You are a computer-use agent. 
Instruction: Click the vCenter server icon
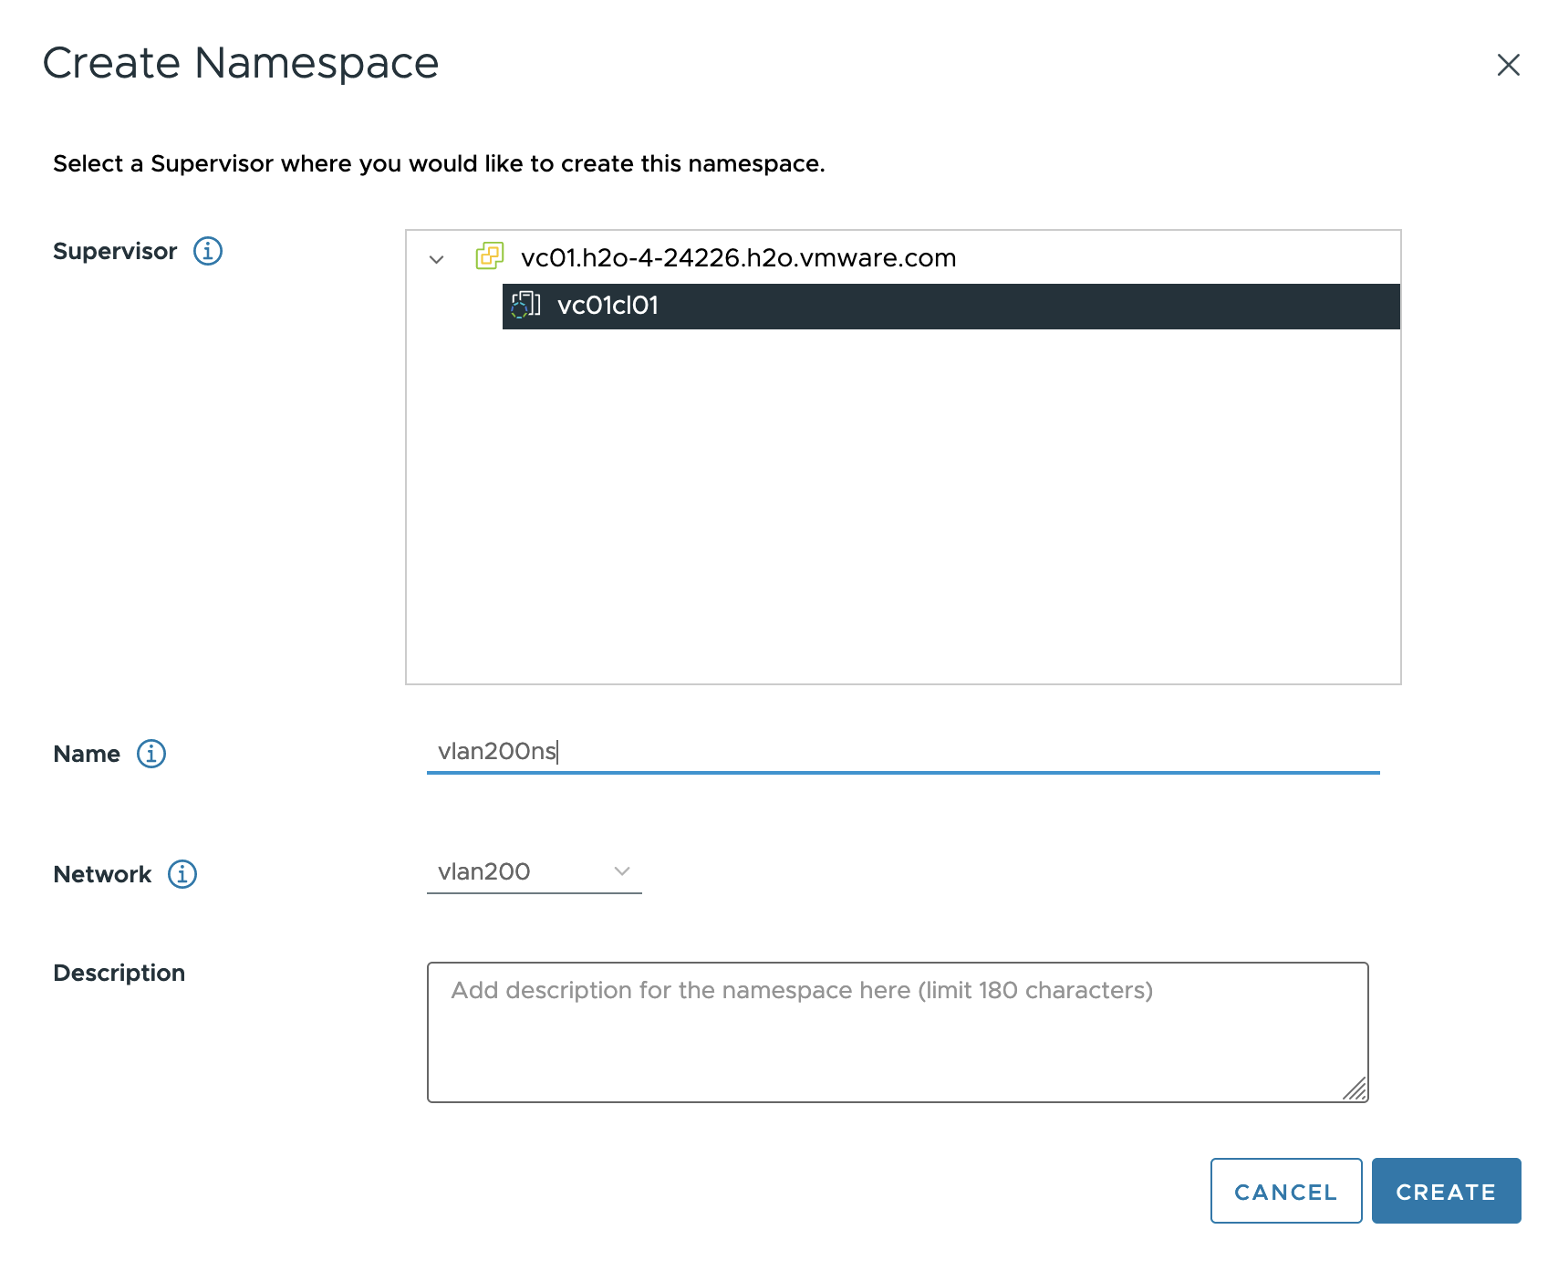pyautogui.click(x=490, y=256)
